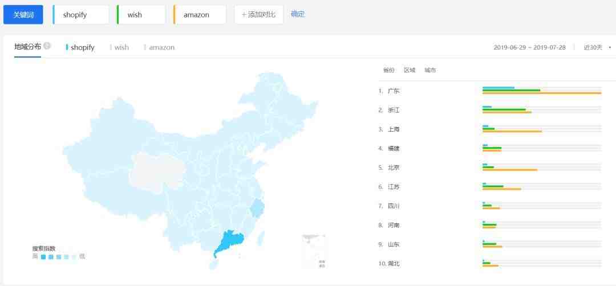Click the Zhejiang province on the map
This screenshot has height=286, width=616.
(x=257, y=208)
